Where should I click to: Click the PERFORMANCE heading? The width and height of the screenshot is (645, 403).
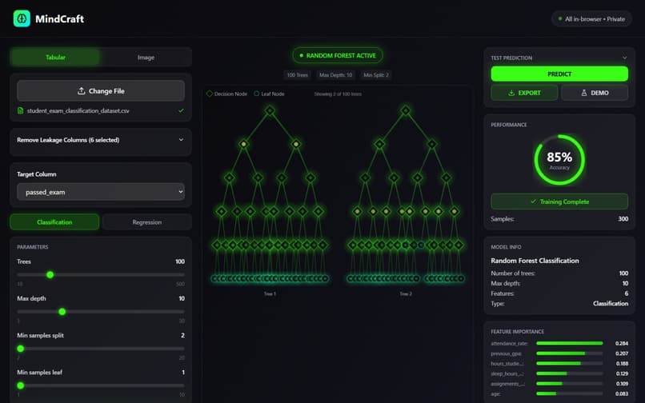coord(508,125)
